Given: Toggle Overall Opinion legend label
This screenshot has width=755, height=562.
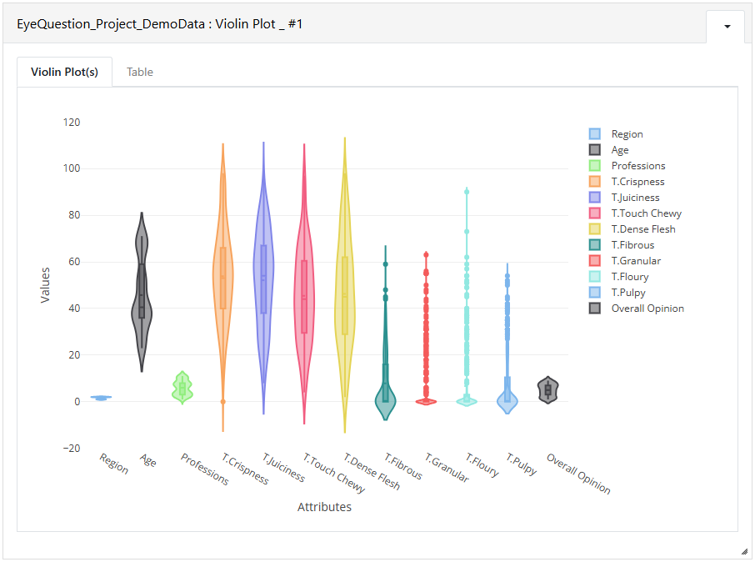Looking at the screenshot, I should pos(647,309).
